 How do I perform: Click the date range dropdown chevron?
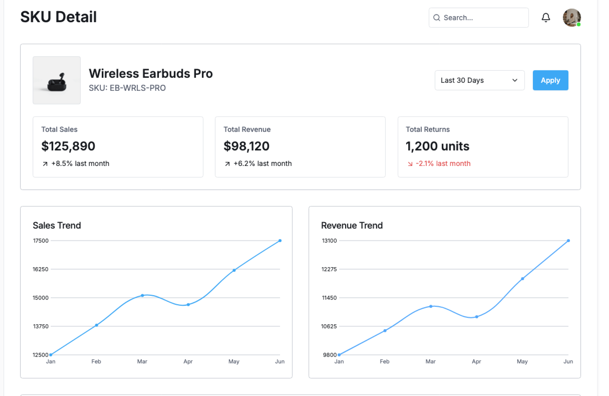tap(514, 80)
